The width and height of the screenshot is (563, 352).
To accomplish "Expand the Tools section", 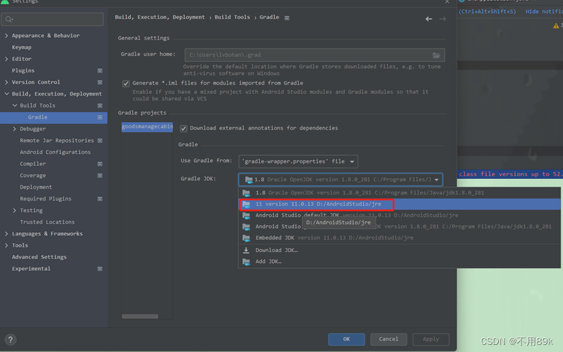I will [7, 245].
